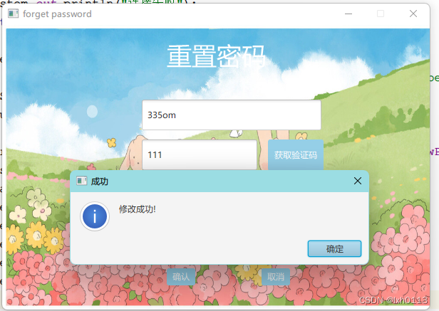
Task: Click the 获取验证码 button
Action: pos(296,155)
